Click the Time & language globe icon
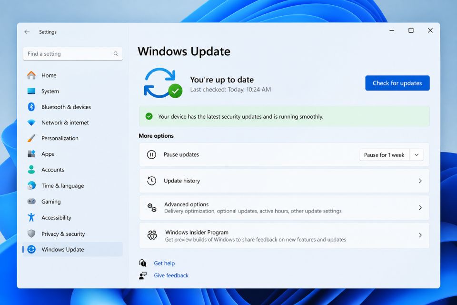This screenshot has height=305, width=457. click(x=31, y=186)
